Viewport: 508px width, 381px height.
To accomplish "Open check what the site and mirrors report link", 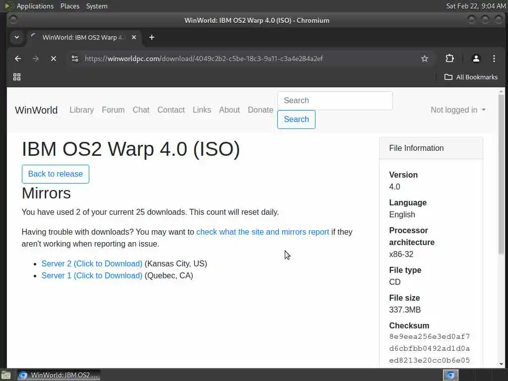I will tap(263, 232).
